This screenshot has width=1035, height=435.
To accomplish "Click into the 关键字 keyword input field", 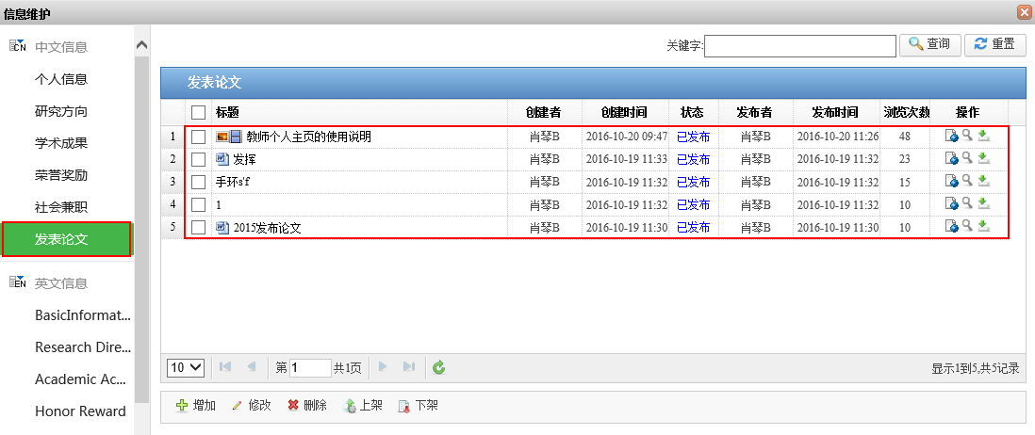I will 799,45.
